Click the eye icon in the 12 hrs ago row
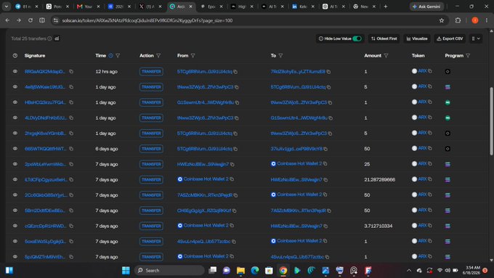494x278 pixels. (x=15, y=71)
